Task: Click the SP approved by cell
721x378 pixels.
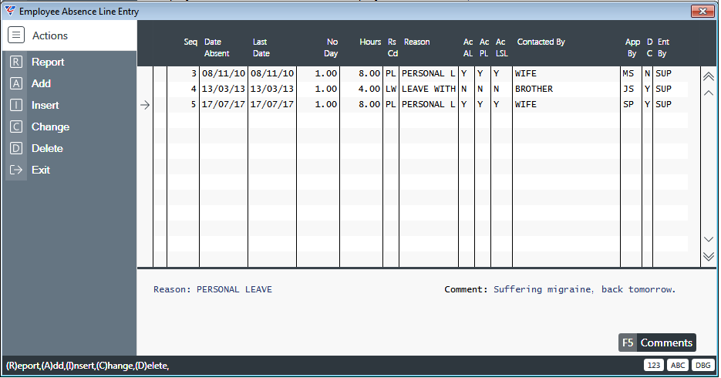Action: click(x=628, y=104)
